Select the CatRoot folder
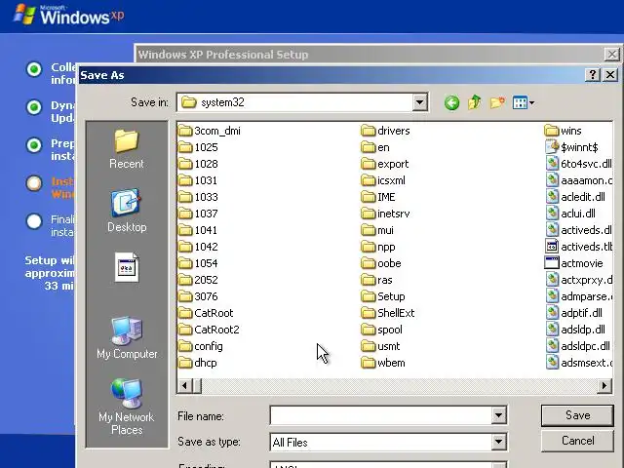Image resolution: width=624 pixels, height=468 pixels. [206, 313]
